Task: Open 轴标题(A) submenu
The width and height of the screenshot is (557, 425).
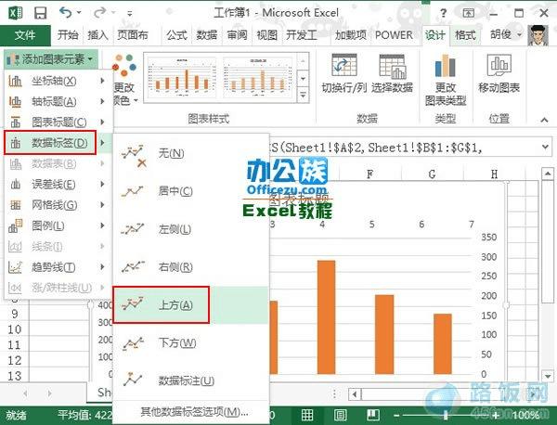Action: (x=58, y=101)
